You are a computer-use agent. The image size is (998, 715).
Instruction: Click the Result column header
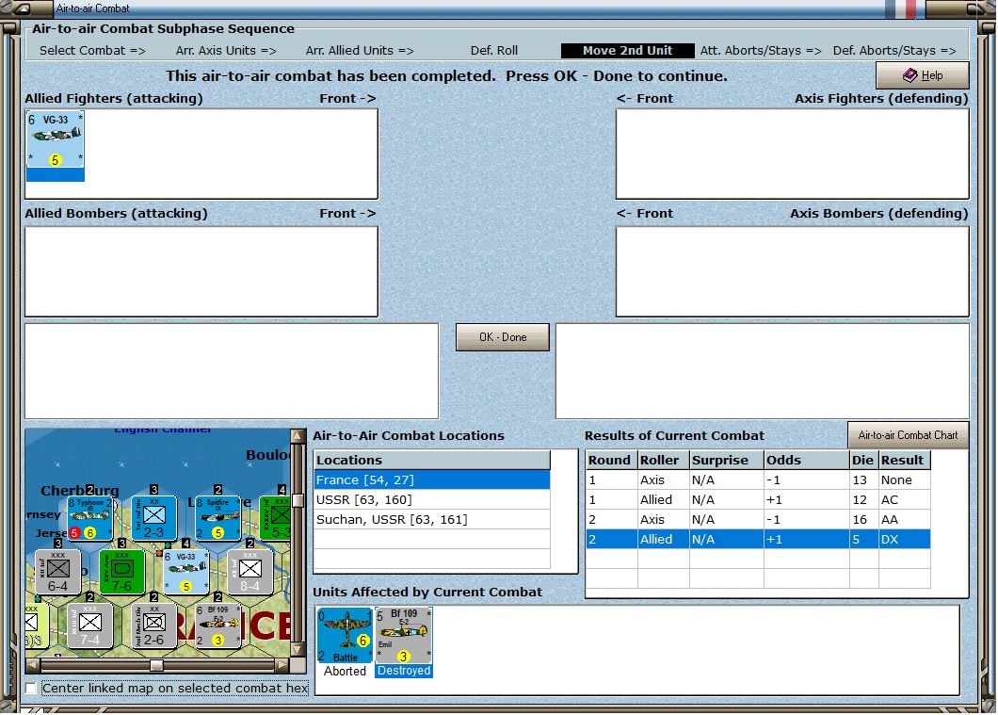point(905,460)
